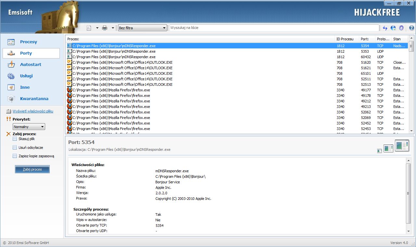This screenshot has width=416, height=247.
Task: Focus the 'Wyszukaj na liście' search field
Action: (274, 28)
